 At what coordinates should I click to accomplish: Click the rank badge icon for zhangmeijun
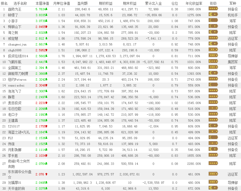pos(213,44)
